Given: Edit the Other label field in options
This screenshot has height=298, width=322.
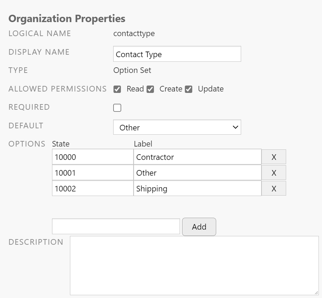Looking at the screenshot, I should 198,172.
